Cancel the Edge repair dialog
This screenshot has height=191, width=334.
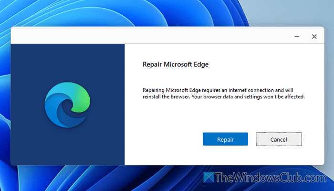point(279,139)
